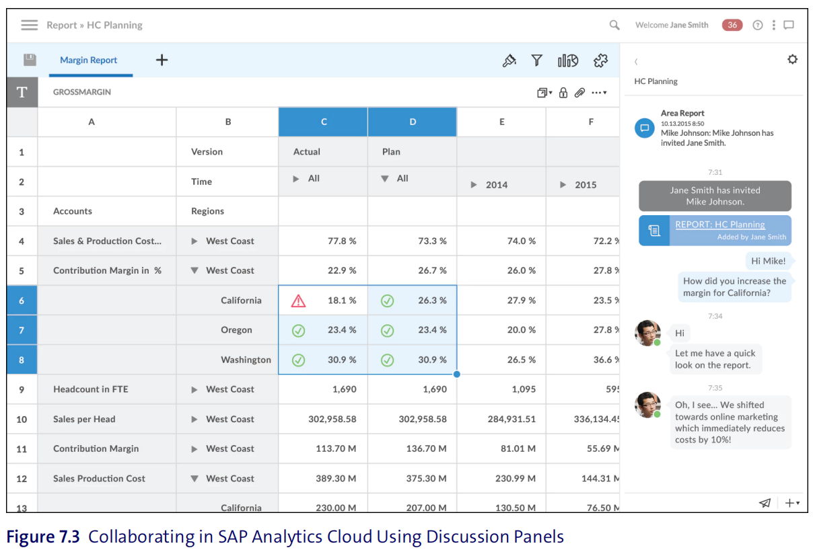Screen dimensions: 813x554
Task: Select the '375.30 M' cell
Action: tap(413, 479)
